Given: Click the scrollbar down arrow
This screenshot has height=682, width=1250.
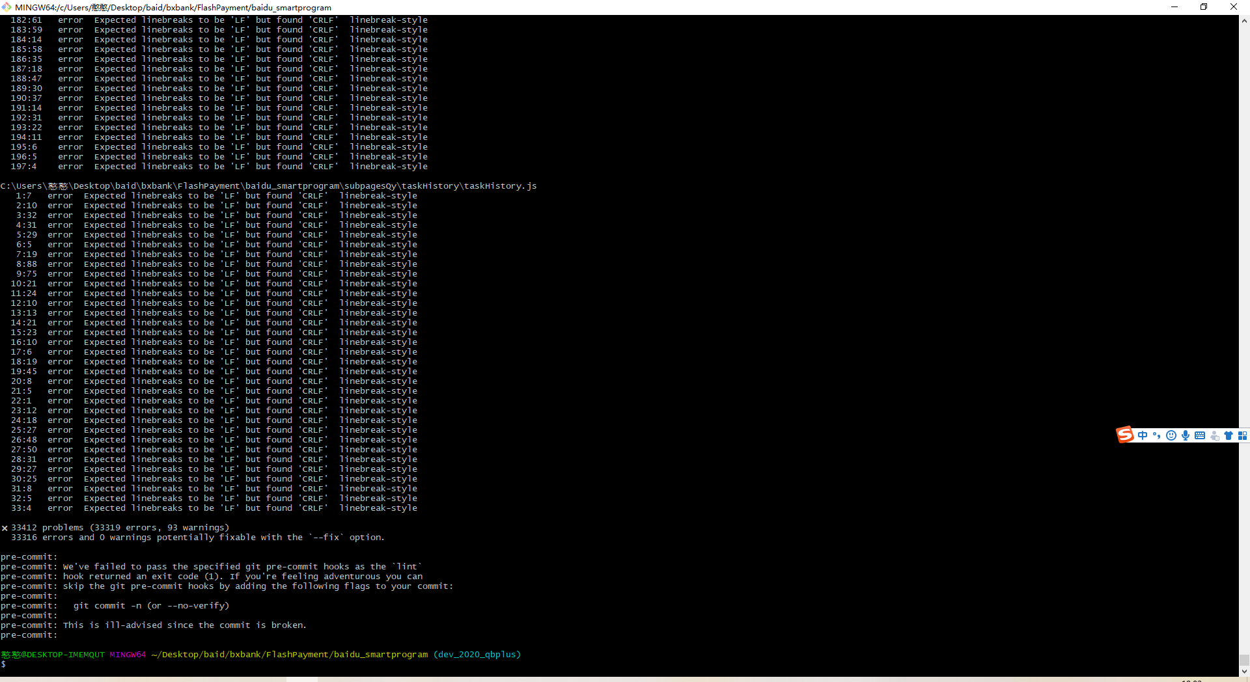Looking at the screenshot, I should click(1244, 671).
